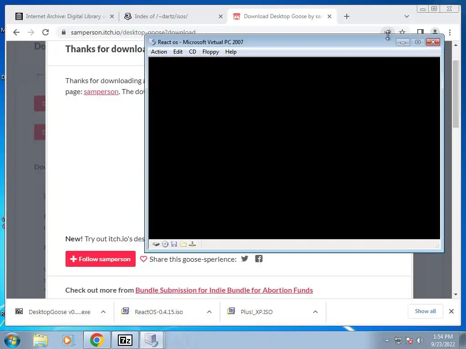Open the Edit menu in Virtual PC
The image size is (466, 349).
click(178, 52)
